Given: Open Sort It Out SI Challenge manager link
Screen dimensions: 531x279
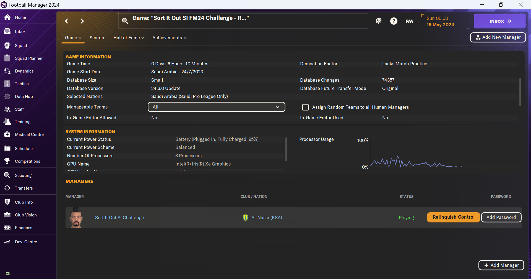Looking at the screenshot, I should click(119, 218).
